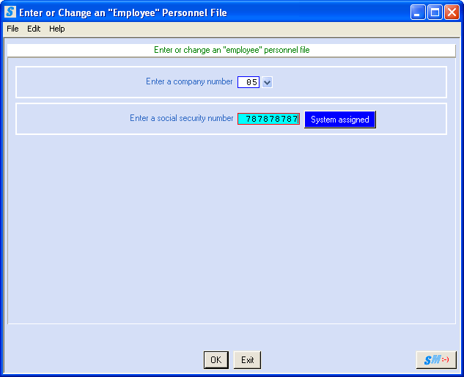
Task: Click the "Enter a social security number" label
Action: [181, 118]
